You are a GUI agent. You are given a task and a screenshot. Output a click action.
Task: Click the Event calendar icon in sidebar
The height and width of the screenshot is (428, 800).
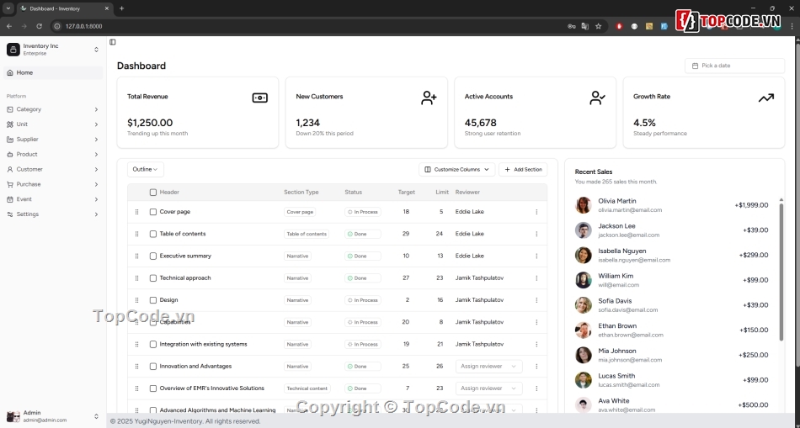(x=10, y=199)
